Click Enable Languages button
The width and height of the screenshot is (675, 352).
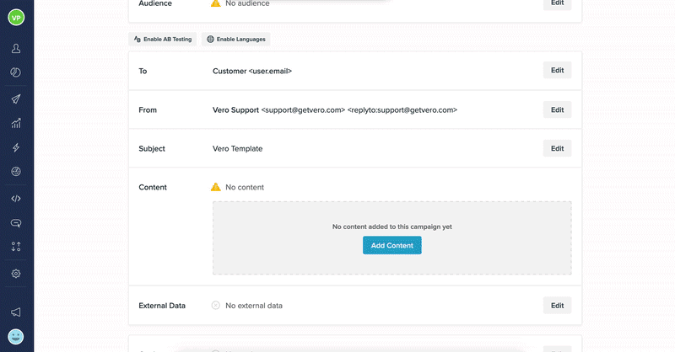[236, 39]
